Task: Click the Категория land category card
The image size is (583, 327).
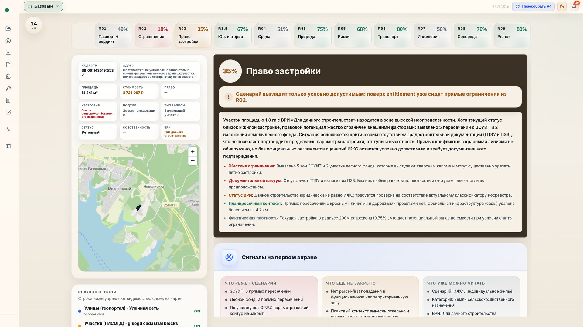Action: click(x=97, y=111)
